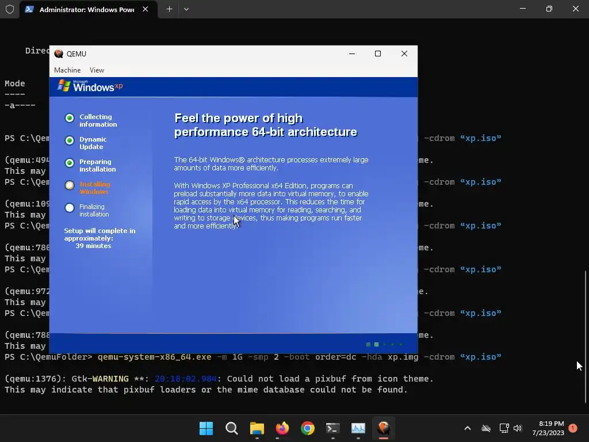589x442 pixels.
Task: Click the Finalizing installation step indicator
Action: pos(70,208)
